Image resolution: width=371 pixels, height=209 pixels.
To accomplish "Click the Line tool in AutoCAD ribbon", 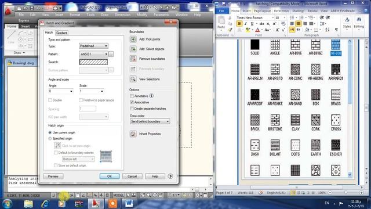I will pyautogui.click(x=11, y=37).
